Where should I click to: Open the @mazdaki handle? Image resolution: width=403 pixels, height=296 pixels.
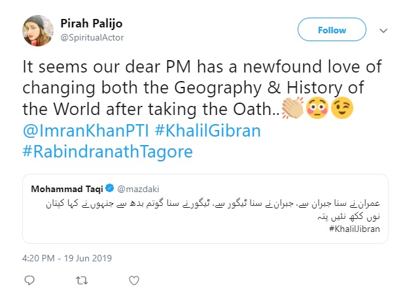(137, 189)
